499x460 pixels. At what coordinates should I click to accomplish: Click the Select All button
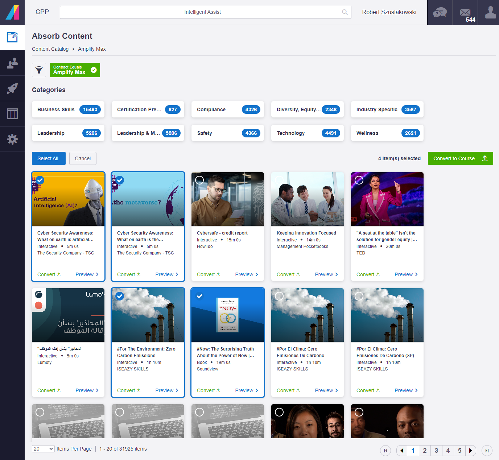(x=49, y=158)
